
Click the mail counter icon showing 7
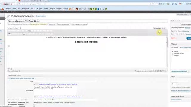point(161,4)
